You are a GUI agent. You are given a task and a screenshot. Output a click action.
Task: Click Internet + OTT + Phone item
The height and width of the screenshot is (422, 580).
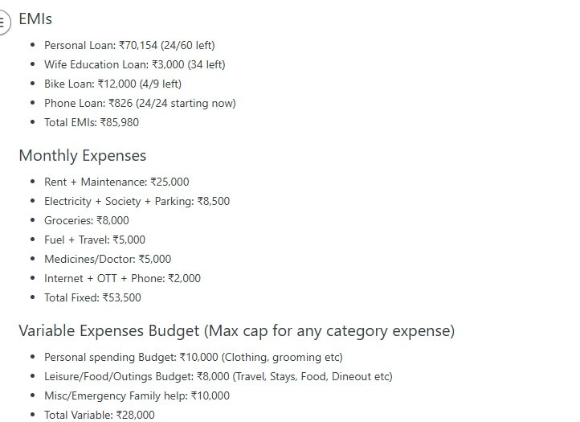pos(122,278)
